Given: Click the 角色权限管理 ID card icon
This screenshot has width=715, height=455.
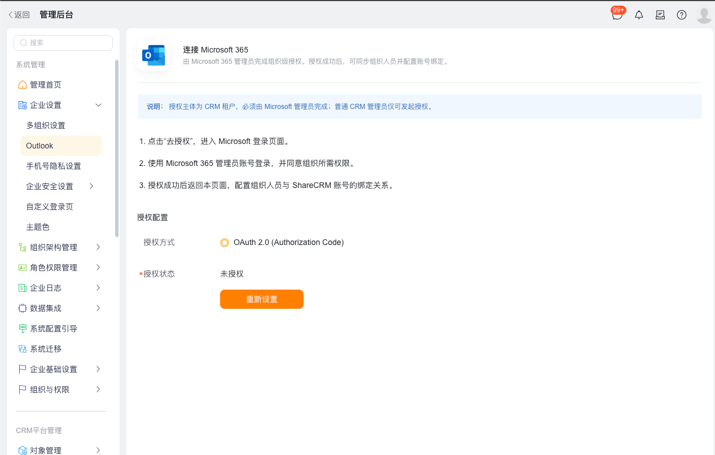Looking at the screenshot, I should [23, 268].
